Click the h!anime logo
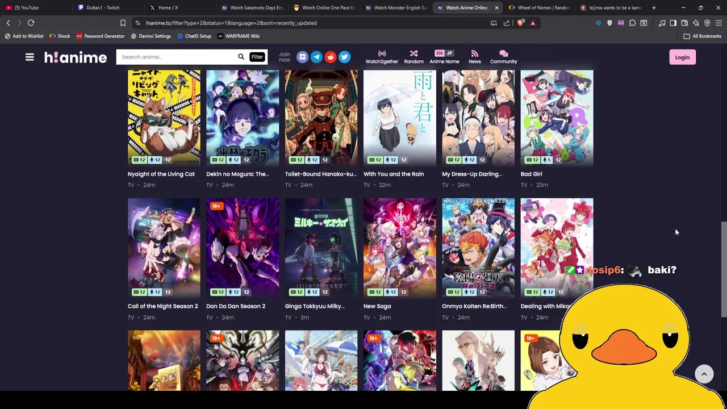This screenshot has height=409, width=727. 76,57
